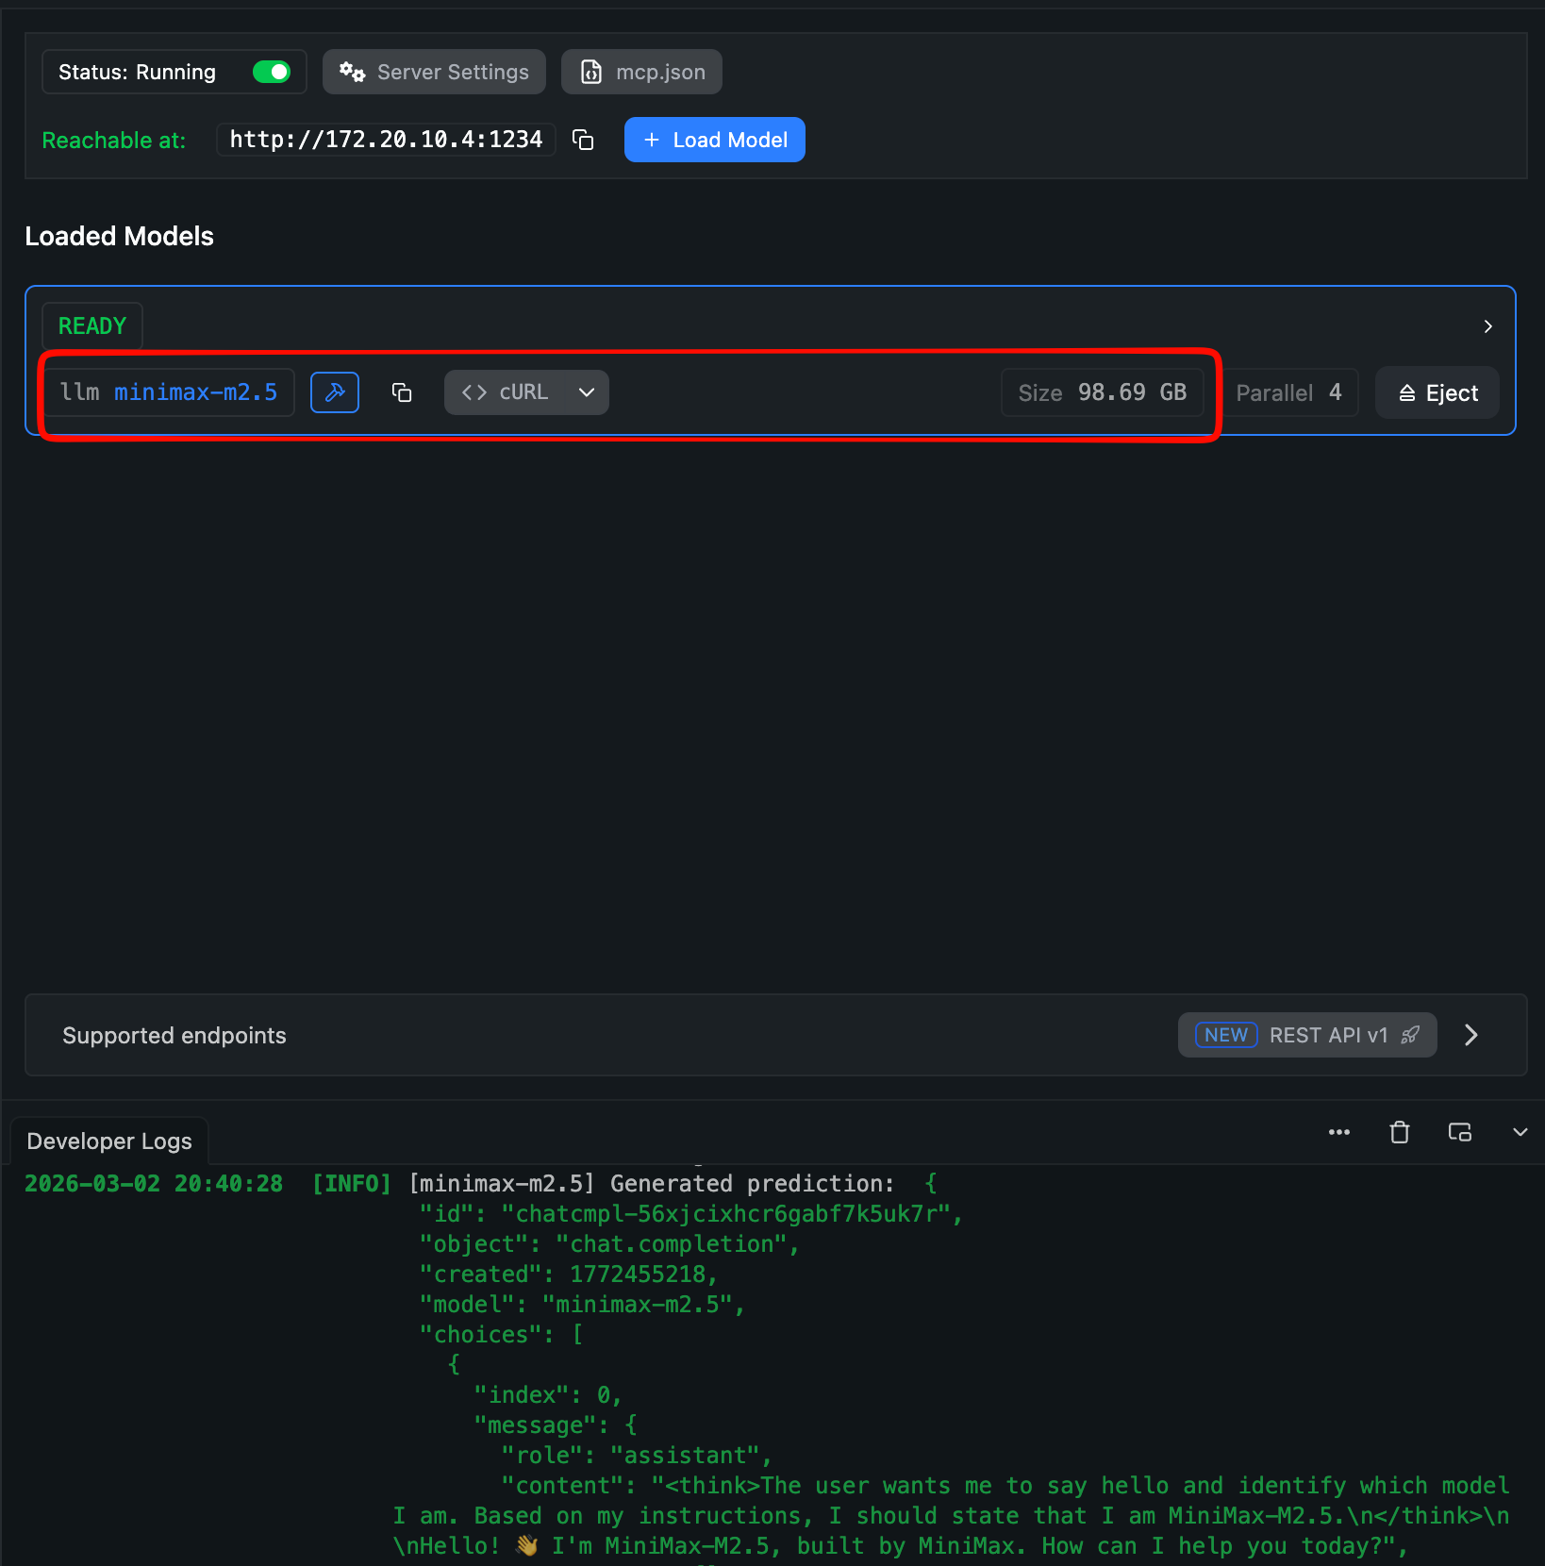Click the Parallel 4 setting

(x=1288, y=392)
